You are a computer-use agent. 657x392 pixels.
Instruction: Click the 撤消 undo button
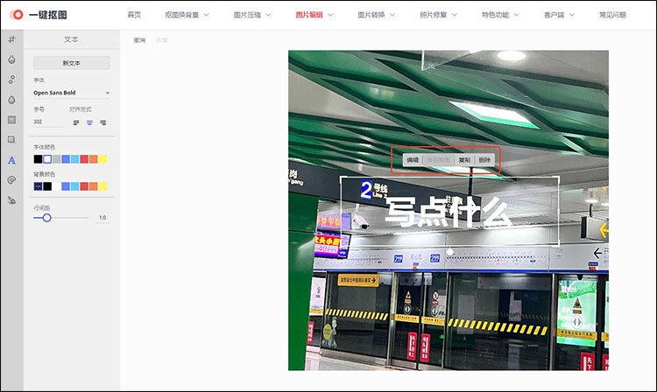(139, 40)
